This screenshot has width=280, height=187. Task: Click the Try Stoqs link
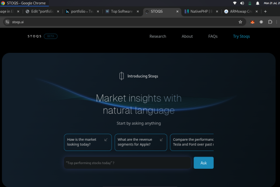coord(241,36)
